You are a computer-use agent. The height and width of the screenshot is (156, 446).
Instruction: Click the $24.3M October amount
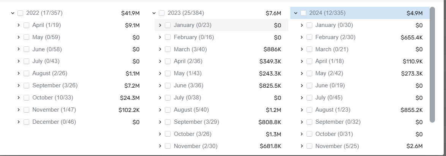[x=130, y=98]
